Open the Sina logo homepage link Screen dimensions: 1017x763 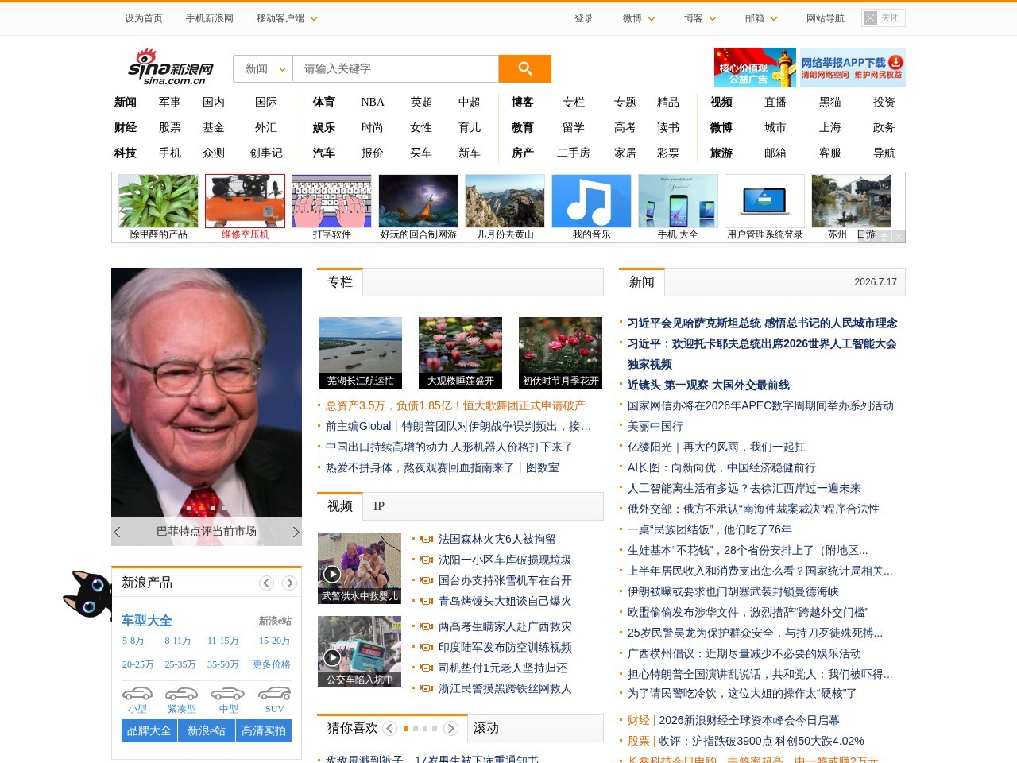coord(171,67)
